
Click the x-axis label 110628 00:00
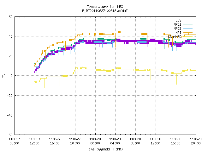tap(95, 141)
